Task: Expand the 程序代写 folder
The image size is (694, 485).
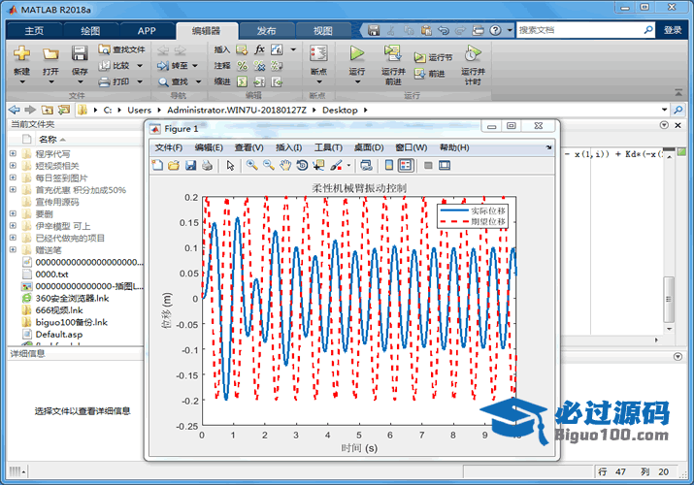Action: tap(13, 154)
